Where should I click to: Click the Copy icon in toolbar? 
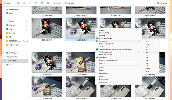24,3
